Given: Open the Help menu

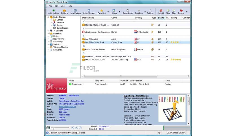Looking at the screenshot, I should (x=70, y=6).
